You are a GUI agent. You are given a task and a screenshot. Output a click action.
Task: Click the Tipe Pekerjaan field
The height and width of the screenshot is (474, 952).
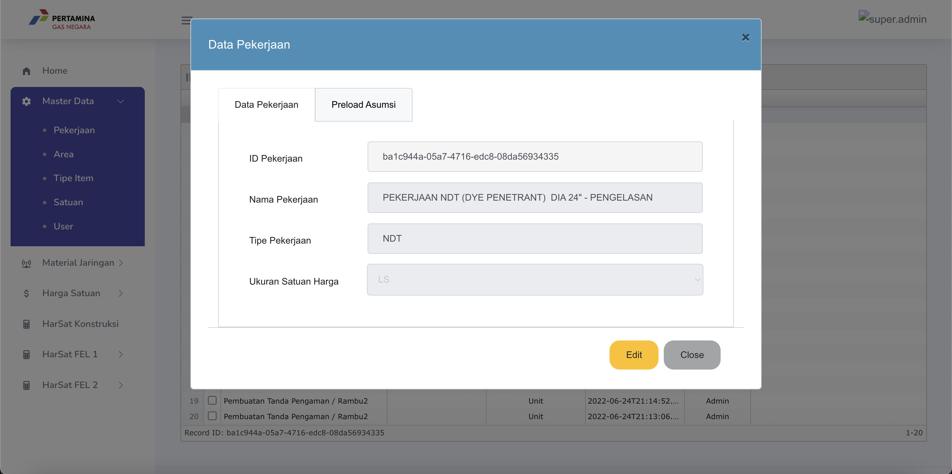[535, 239]
